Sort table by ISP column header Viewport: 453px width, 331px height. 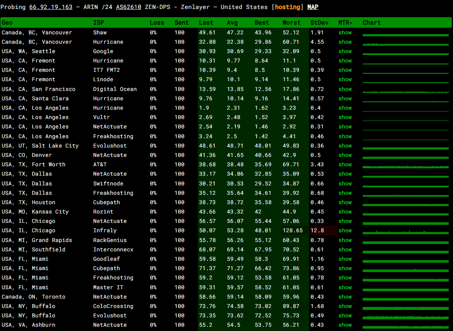point(98,23)
